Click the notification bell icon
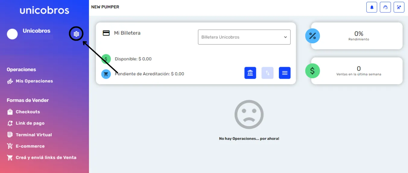 [x=372, y=7]
